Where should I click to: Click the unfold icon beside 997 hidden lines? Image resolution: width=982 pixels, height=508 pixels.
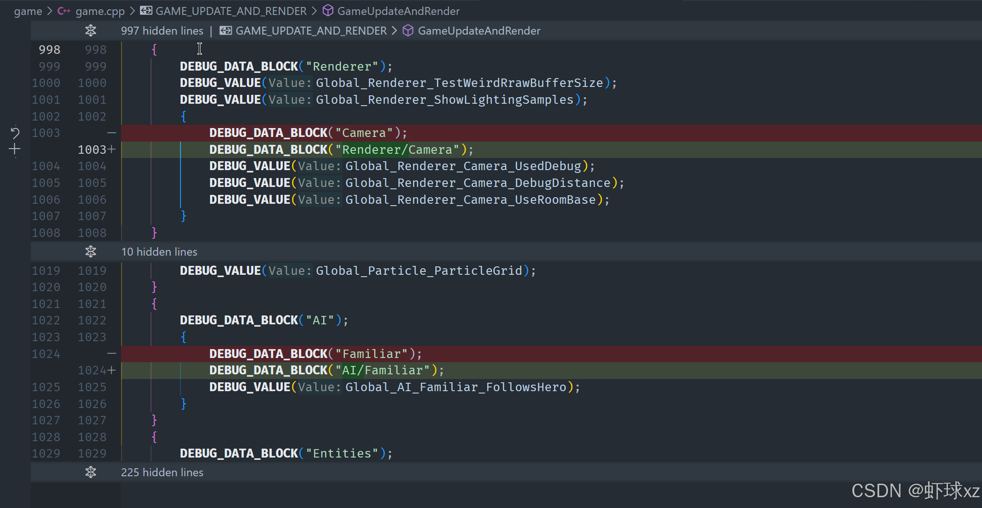tap(91, 31)
